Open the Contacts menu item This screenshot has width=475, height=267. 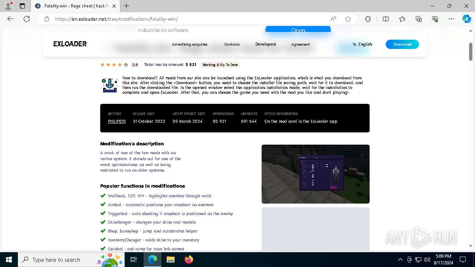[x=232, y=44]
